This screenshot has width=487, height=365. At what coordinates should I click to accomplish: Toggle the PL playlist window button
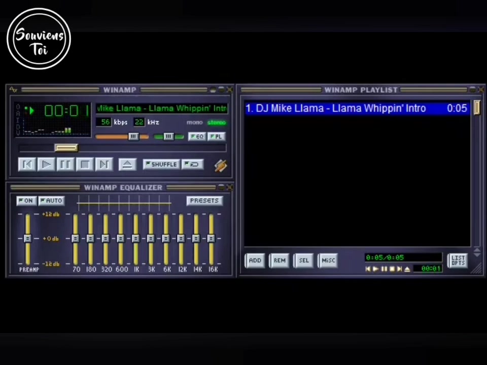[217, 136]
